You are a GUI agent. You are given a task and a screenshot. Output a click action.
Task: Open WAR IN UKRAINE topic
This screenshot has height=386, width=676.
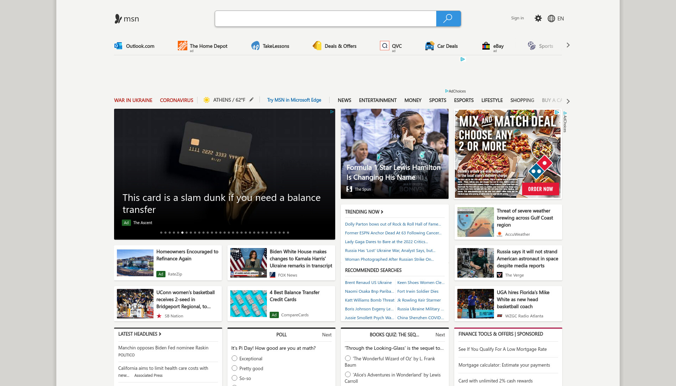click(x=133, y=100)
